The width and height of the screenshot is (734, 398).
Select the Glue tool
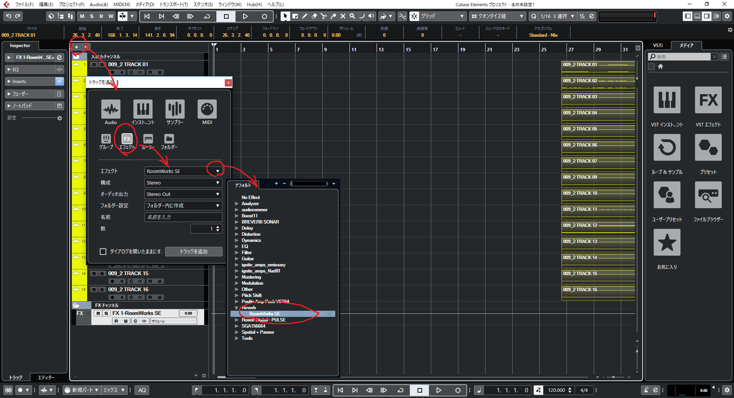pos(333,16)
